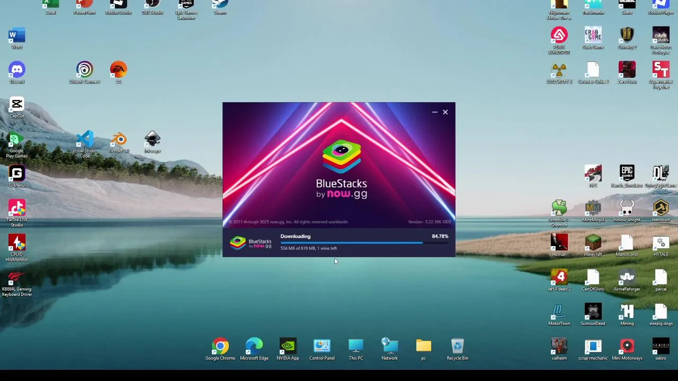
Task: Select the Mining desktop icon
Action: pyautogui.click(x=627, y=315)
